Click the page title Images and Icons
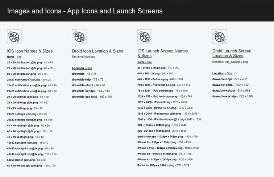This screenshot has width=274, height=177. (x=85, y=11)
